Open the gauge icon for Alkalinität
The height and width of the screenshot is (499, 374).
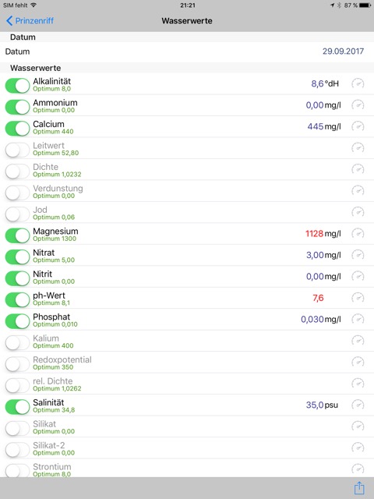(x=358, y=83)
